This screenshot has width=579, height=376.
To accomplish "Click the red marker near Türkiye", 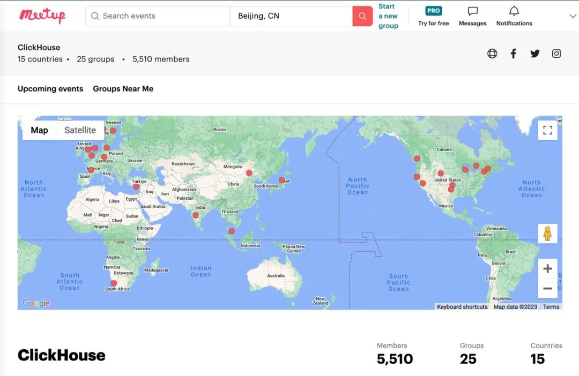I will click(x=136, y=187).
